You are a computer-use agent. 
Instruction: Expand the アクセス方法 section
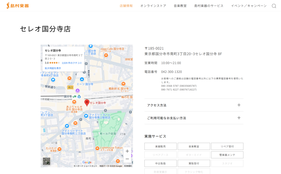coord(194,105)
